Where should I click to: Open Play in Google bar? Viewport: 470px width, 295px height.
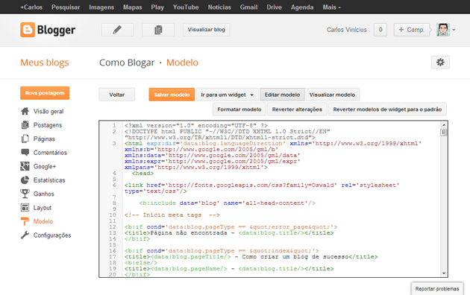157,7
